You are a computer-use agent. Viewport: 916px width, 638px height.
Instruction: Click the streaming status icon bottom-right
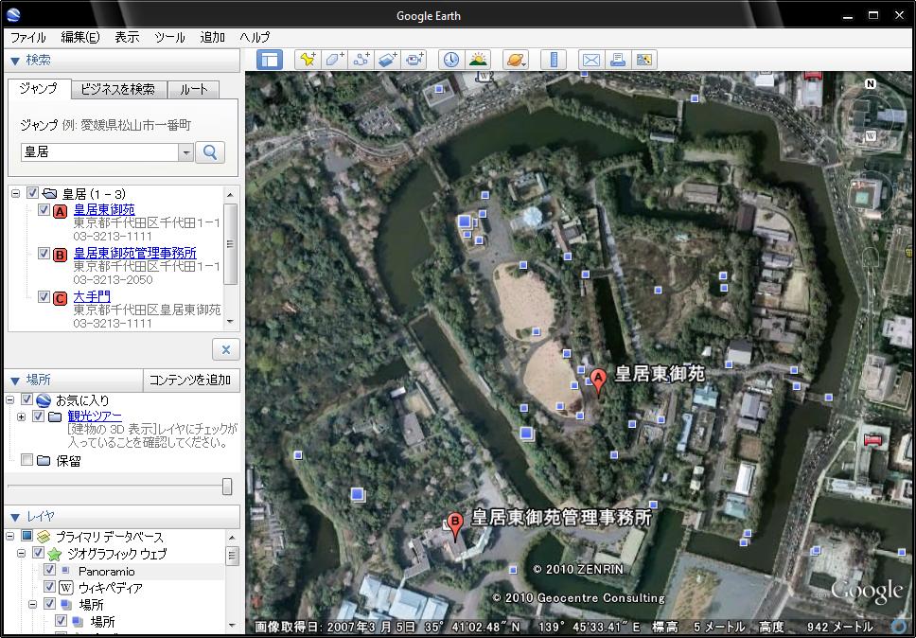897,627
